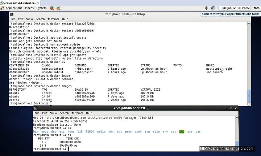
Task: Click the media directory in ls output
Action: tap(101, 132)
